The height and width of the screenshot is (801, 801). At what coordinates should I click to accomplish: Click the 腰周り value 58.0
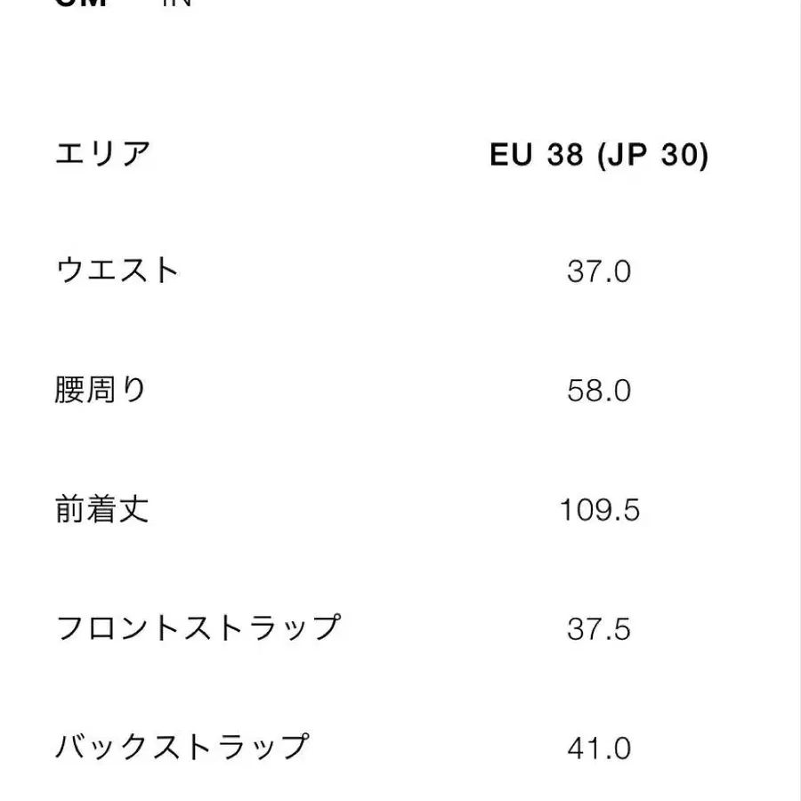click(599, 391)
